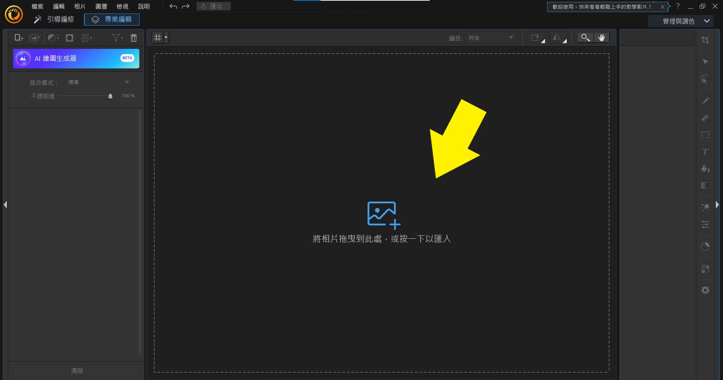
Task: Launch the AI 繪圖生成器 banner
Action: [76, 59]
